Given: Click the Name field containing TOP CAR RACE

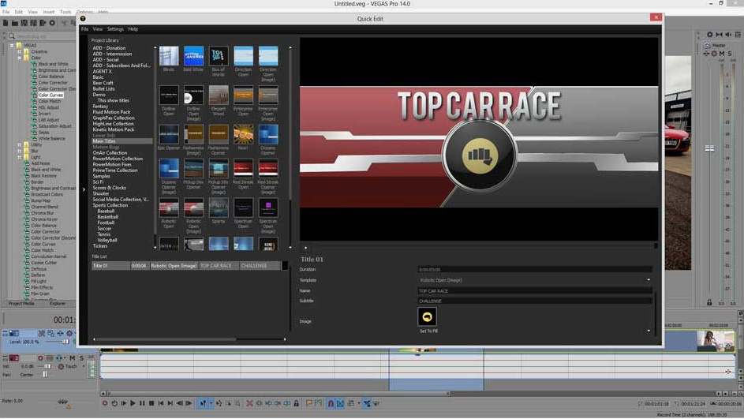Looking at the screenshot, I should coord(535,290).
